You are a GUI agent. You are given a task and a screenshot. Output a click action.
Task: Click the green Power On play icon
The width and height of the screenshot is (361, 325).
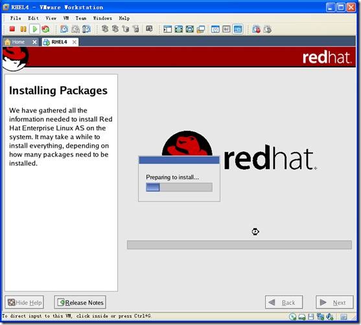35,29
